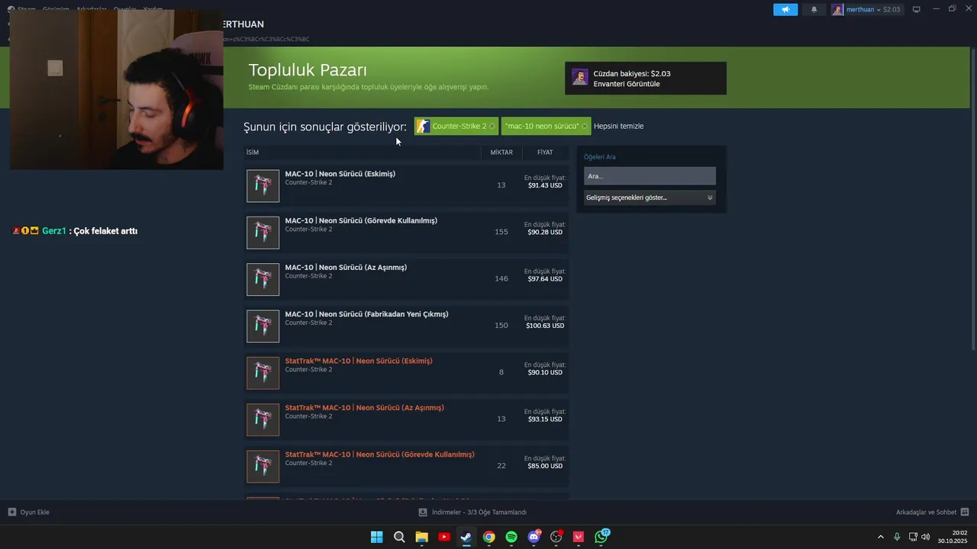Click the thumbnail of StatTrak MAC-10 (Az Aşınmış)

[263, 419]
